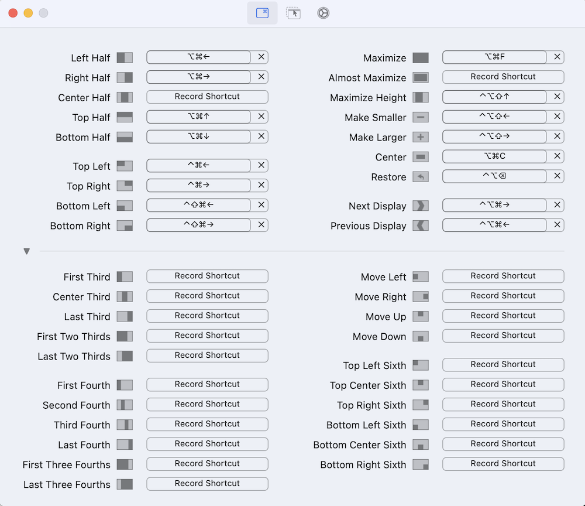
Task: Open the general settings gear tab
Action: click(x=323, y=13)
